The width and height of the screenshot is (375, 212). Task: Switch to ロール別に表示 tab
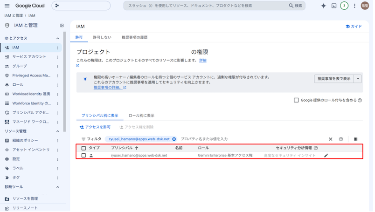pos(141,116)
